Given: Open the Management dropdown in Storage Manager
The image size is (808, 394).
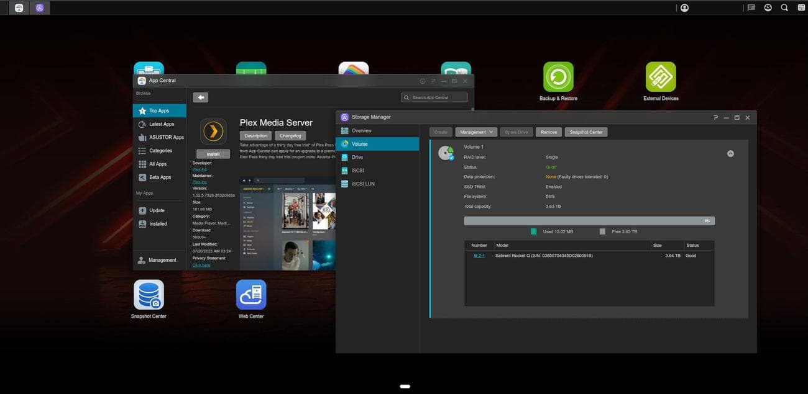Looking at the screenshot, I should [475, 132].
